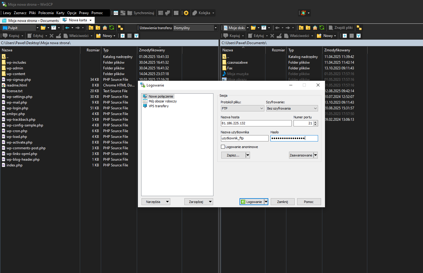Click the Nazwa hosta input field
423x273 pixels.
coord(256,123)
